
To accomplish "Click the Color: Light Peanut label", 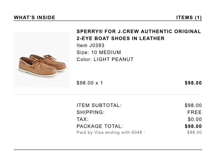I will pos(105,59).
